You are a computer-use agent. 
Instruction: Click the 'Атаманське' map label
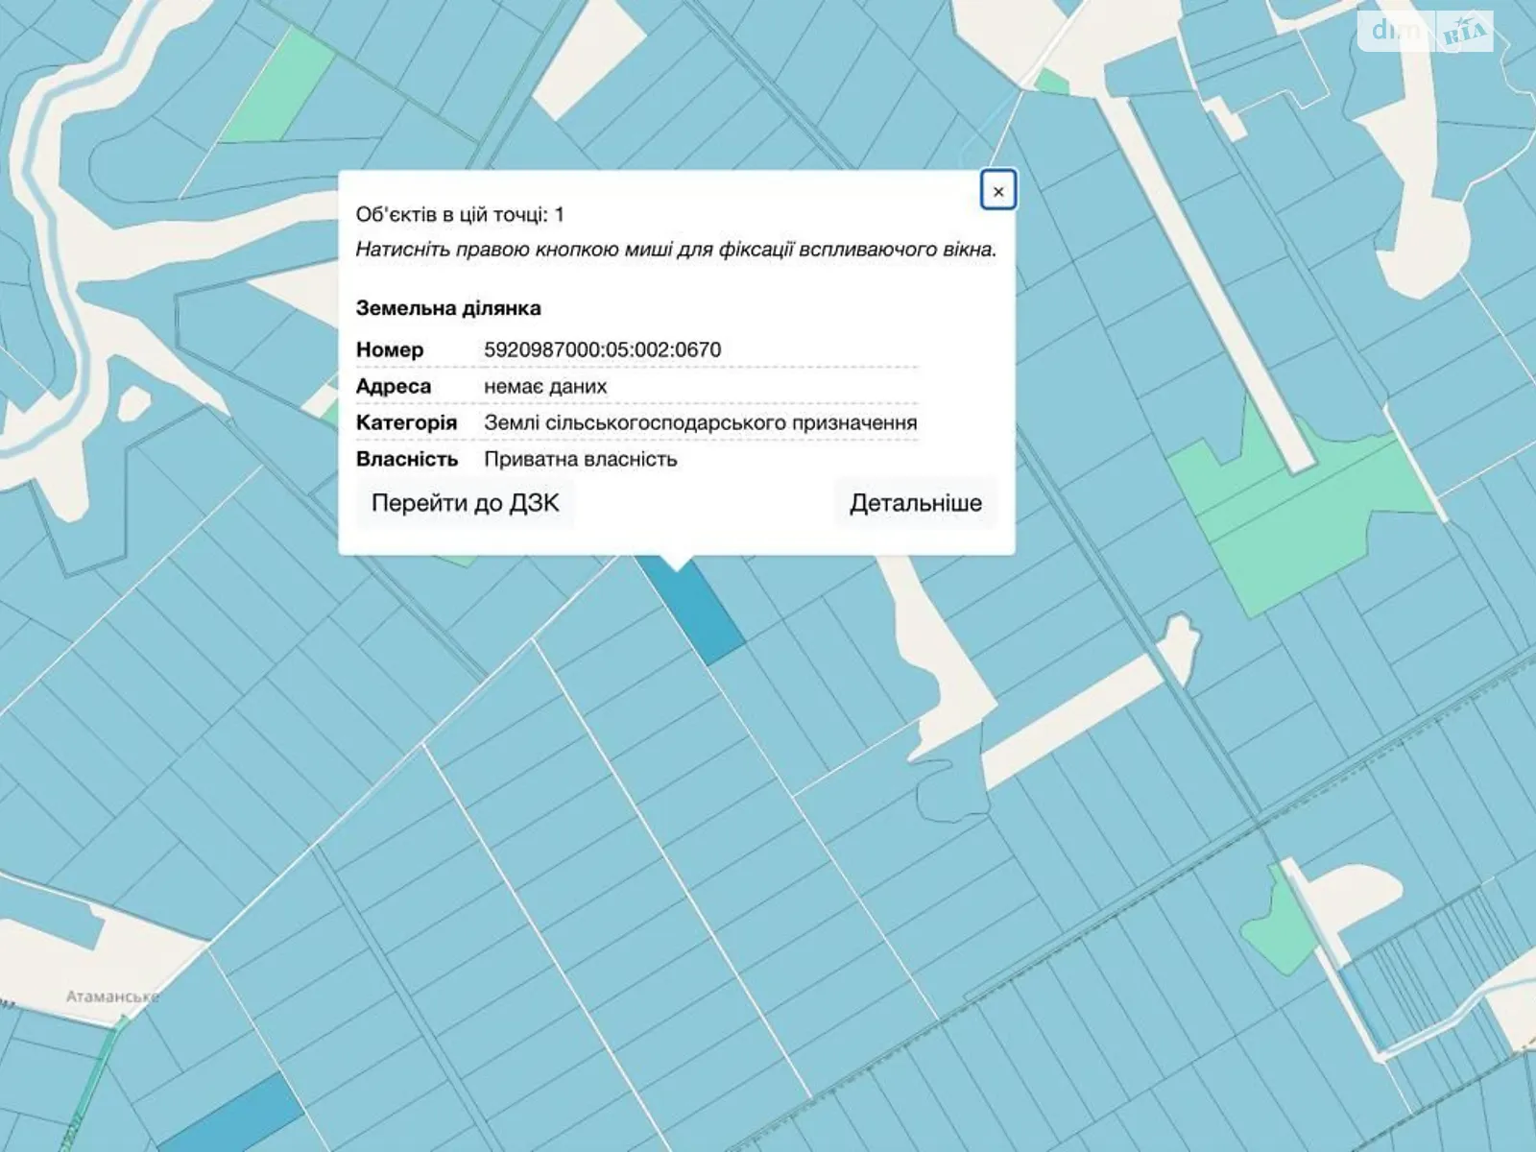pyautogui.click(x=112, y=996)
